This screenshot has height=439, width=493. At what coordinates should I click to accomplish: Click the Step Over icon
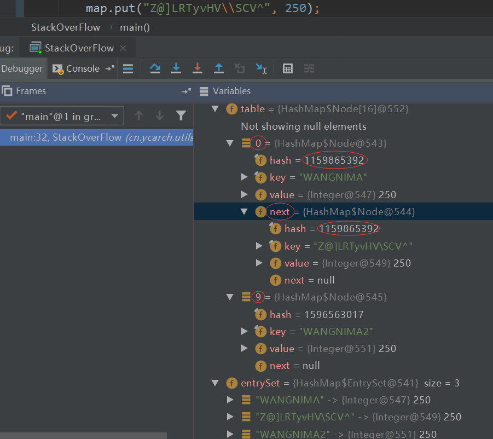coord(155,68)
